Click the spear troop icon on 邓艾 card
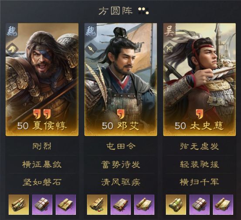 pyautogui.click(x=91, y=49)
